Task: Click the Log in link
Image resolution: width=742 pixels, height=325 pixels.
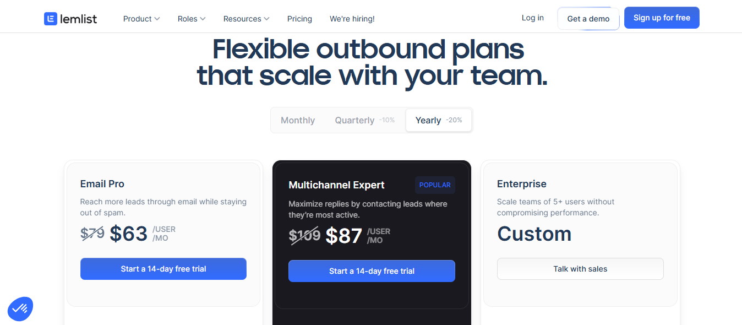Action: pos(532,18)
